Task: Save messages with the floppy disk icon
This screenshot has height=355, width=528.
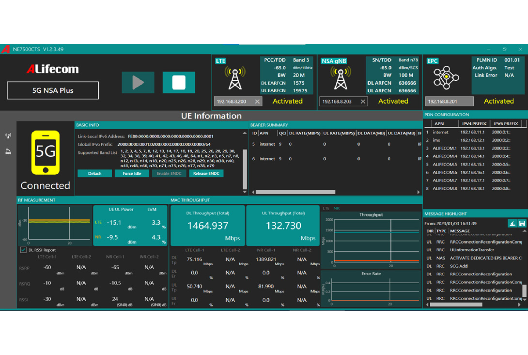Action: pyautogui.click(x=522, y=223)
